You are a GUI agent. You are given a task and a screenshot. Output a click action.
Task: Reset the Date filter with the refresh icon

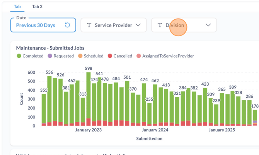point(67,25)
